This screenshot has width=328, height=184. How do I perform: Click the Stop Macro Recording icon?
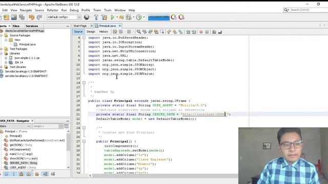point(207,32)
